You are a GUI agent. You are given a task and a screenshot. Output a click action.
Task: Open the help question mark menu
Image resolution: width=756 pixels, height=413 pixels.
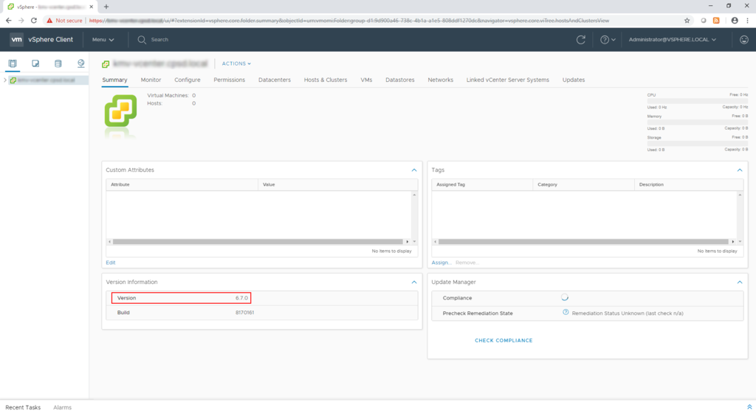point(608,40)
